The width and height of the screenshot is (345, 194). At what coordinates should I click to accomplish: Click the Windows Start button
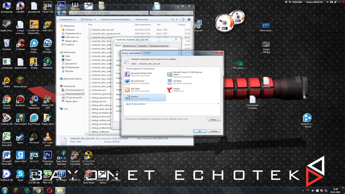point(5,190)
